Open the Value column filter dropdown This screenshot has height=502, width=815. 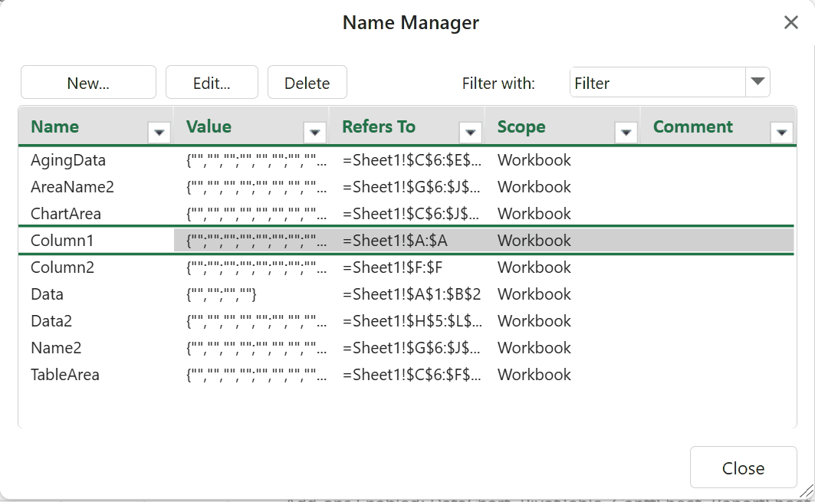(x=314, y=133)
